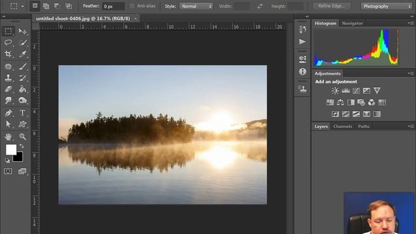Select the Crop tool

point(8,54)
